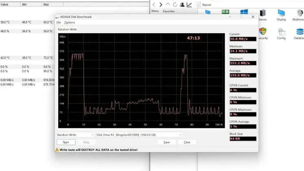304x171 pixels.
Task: Close the AIDA64 Disk Benchmark window
Action: [x=253, y=17]
